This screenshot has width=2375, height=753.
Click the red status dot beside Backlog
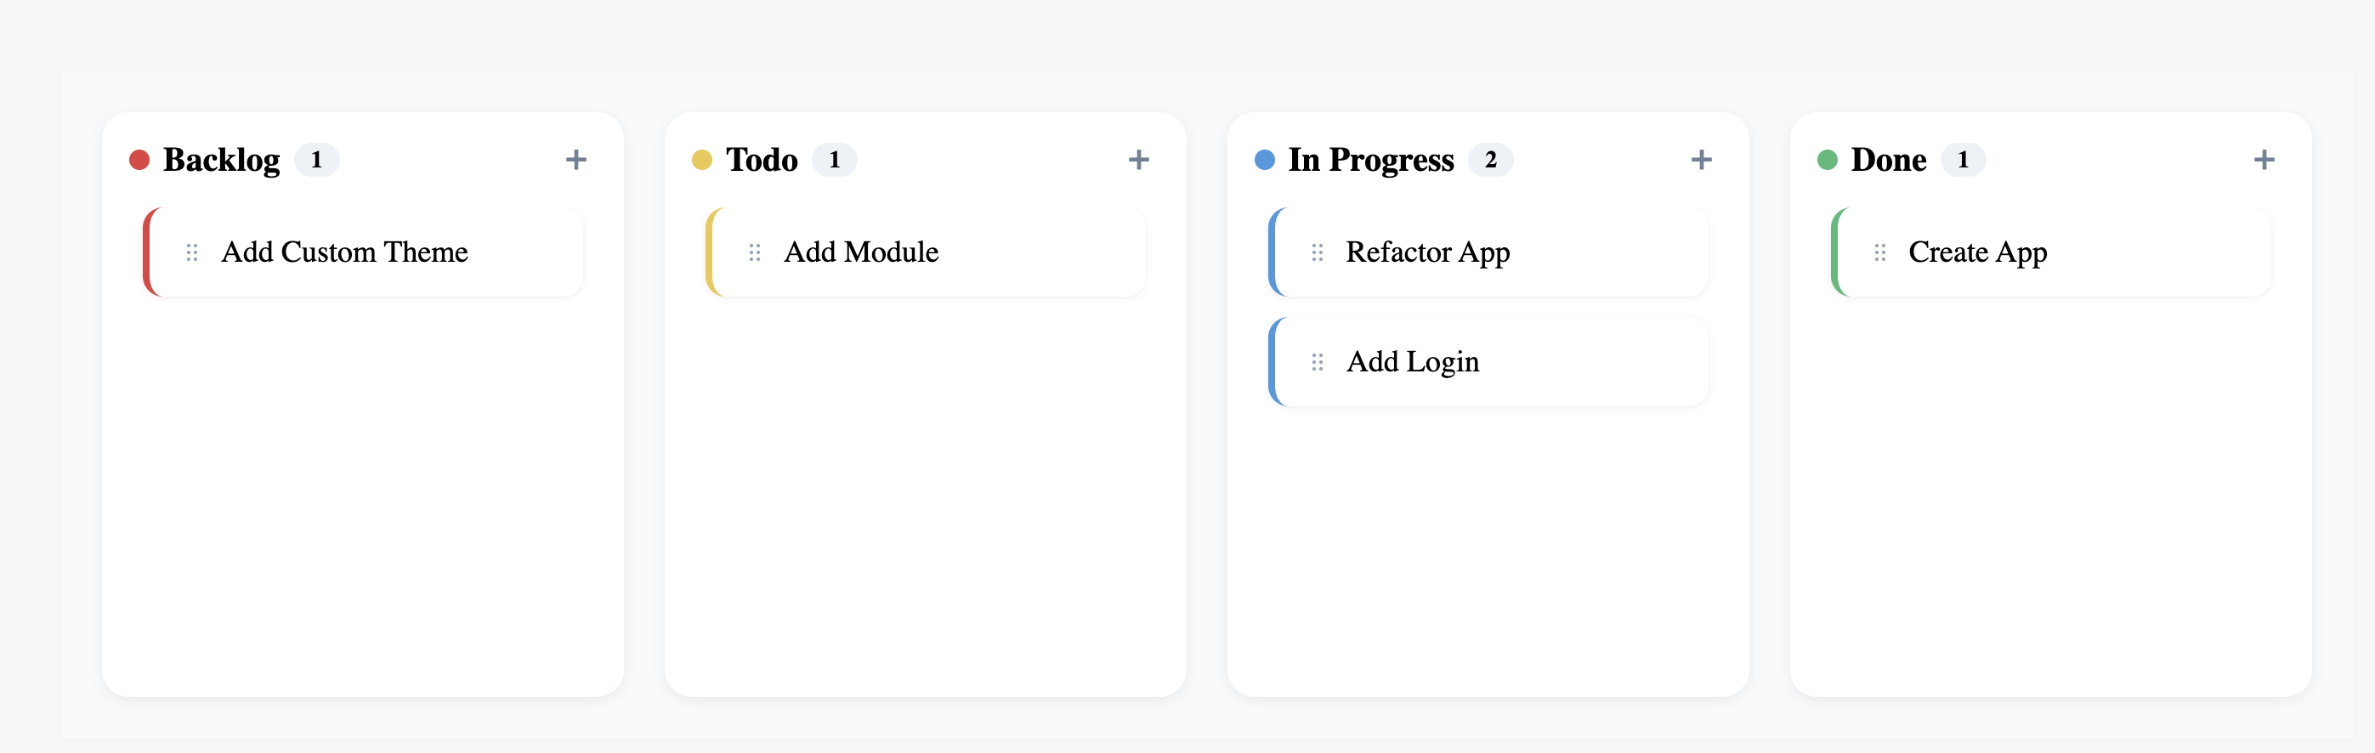click(140, 159)
